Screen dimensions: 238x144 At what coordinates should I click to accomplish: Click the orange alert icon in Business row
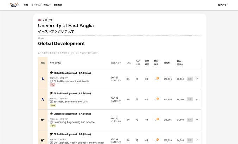pos(158,99)
